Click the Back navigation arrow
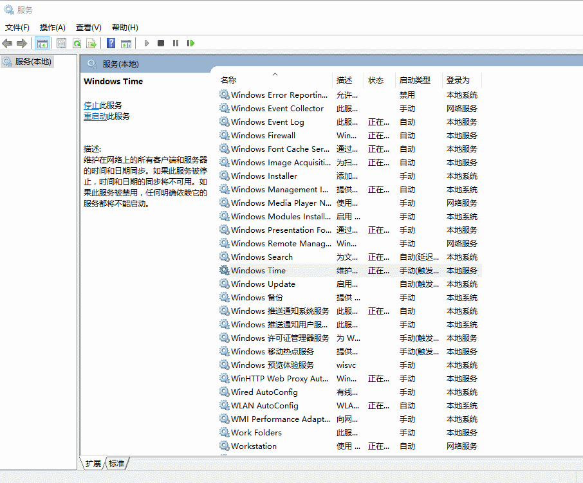Viewport: 583px width, 483px height. pyautogui.click(x=6, y=42)
